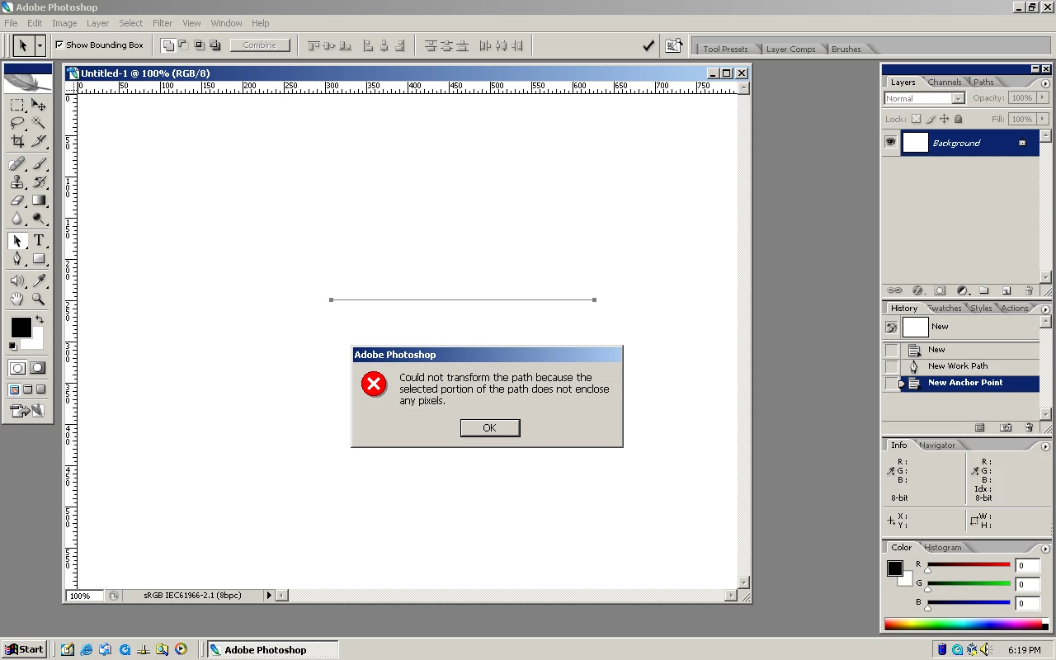Select the Clone Stamp tool
Screen dimensions: 1056x660
point(16,181)
